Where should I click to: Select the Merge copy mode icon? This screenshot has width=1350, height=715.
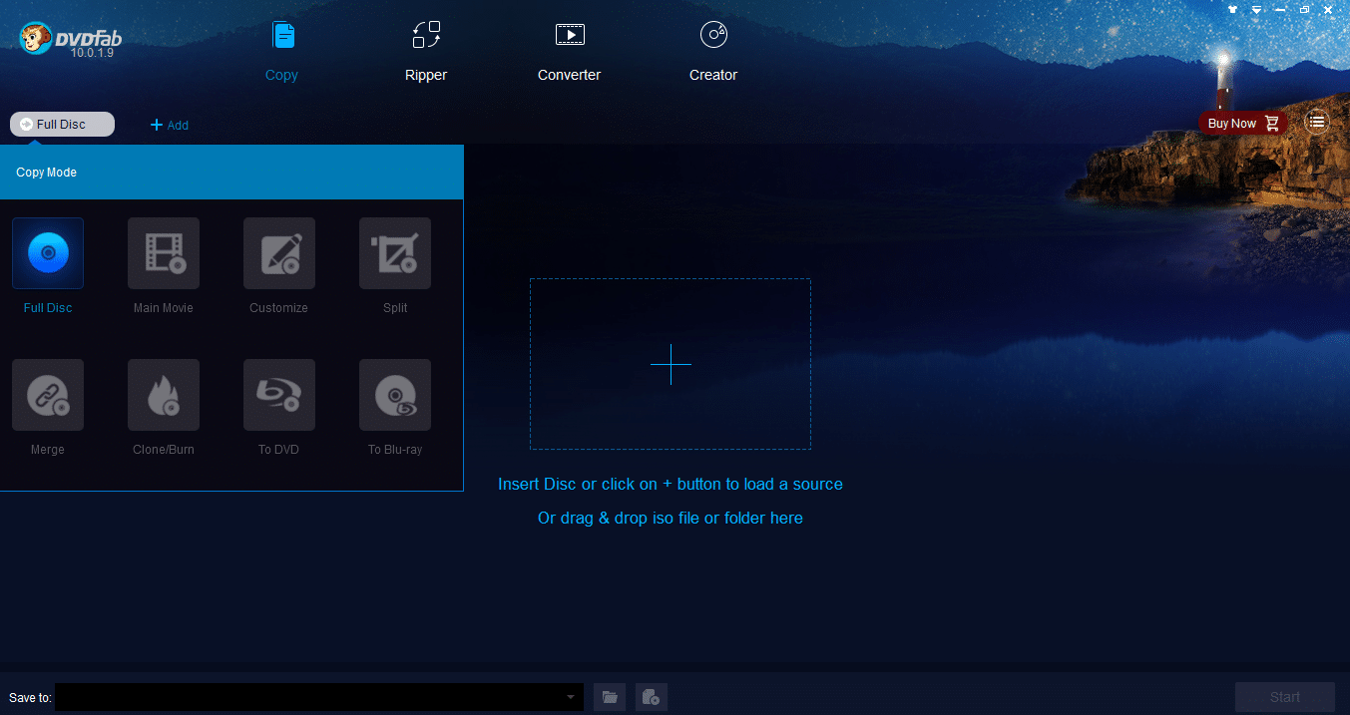tap(47, 394)
